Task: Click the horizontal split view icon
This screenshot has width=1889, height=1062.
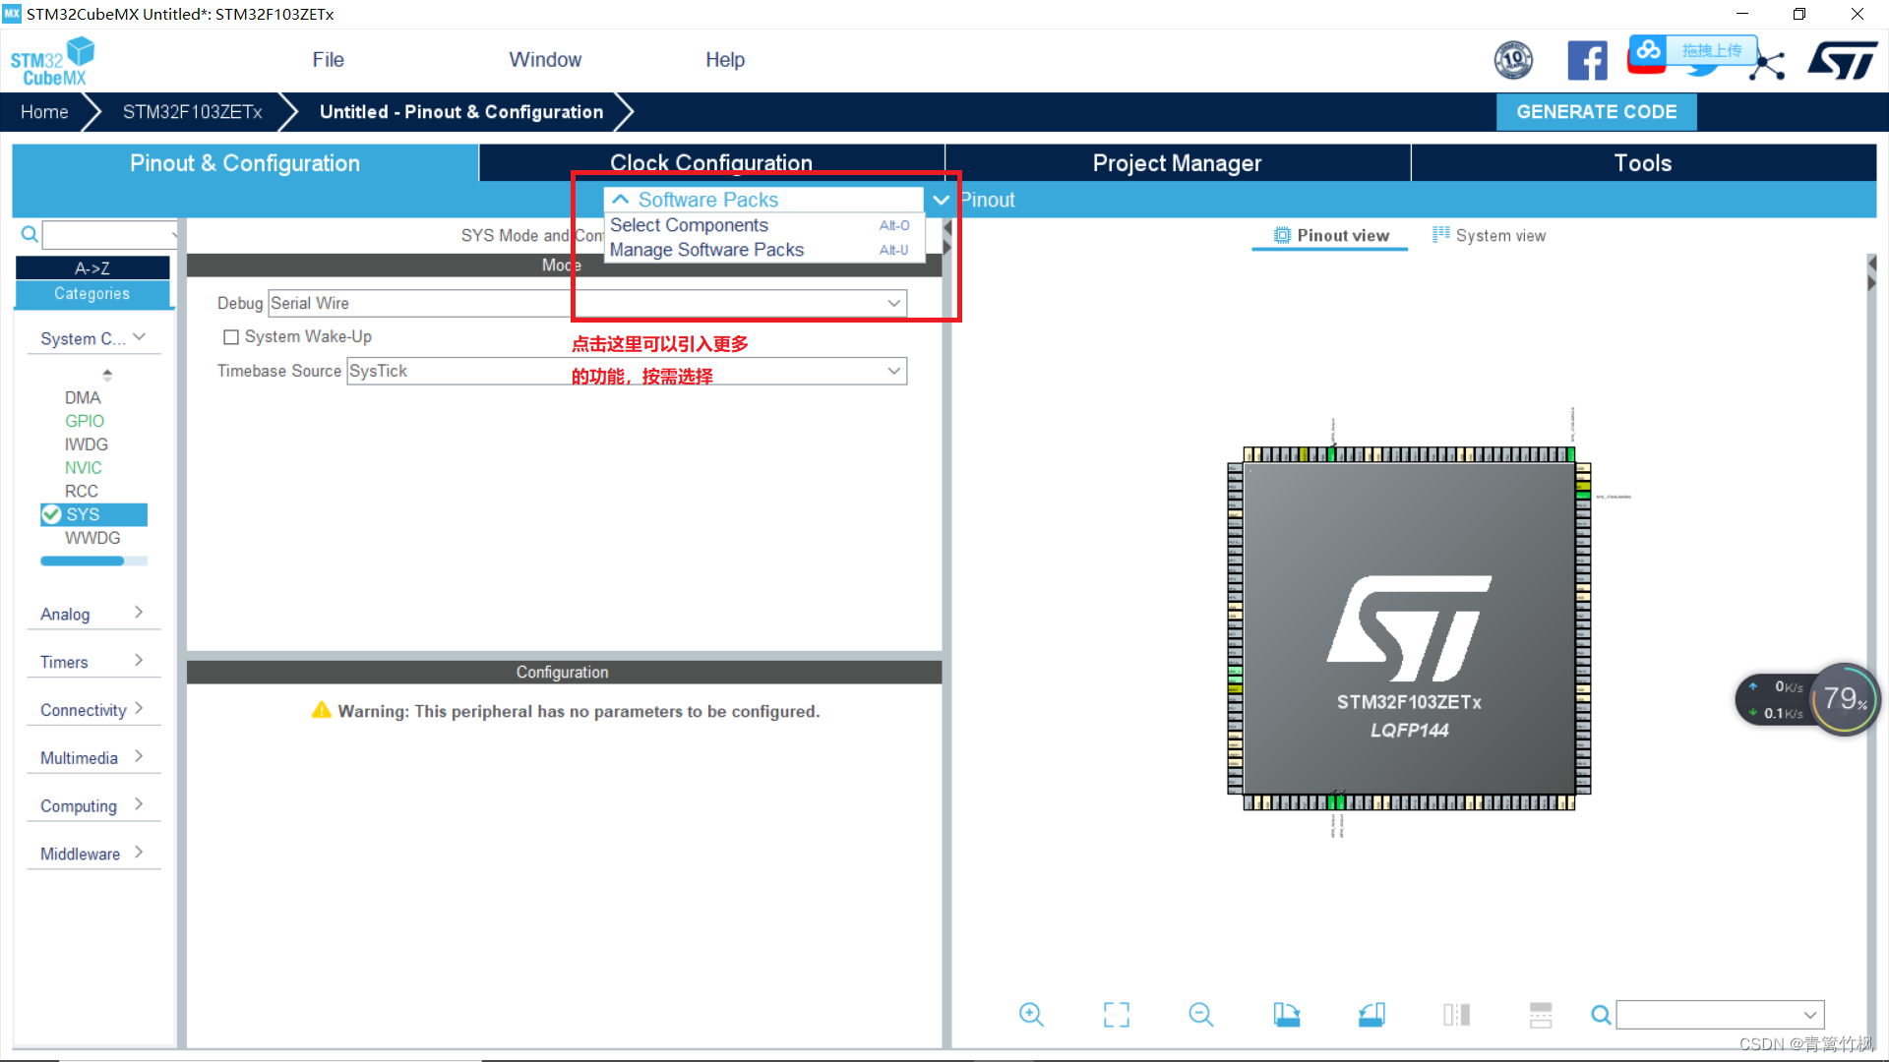Action: coord(1541,1015)
